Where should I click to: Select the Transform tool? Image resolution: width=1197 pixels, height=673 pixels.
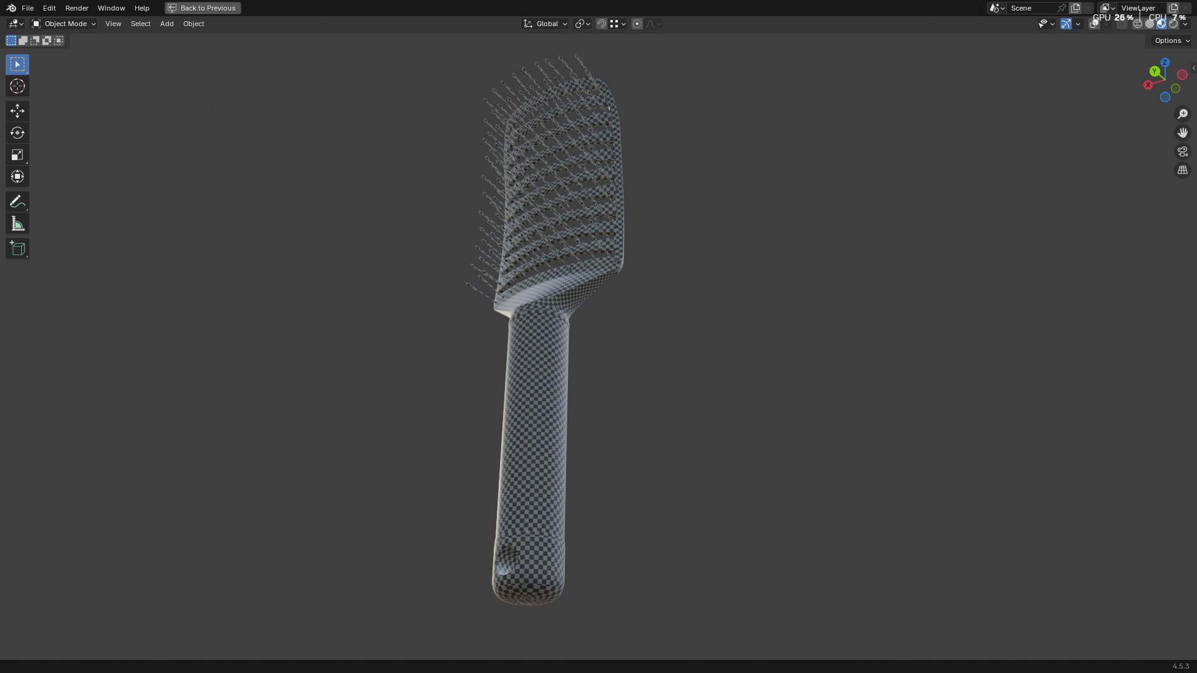point(17,176)
